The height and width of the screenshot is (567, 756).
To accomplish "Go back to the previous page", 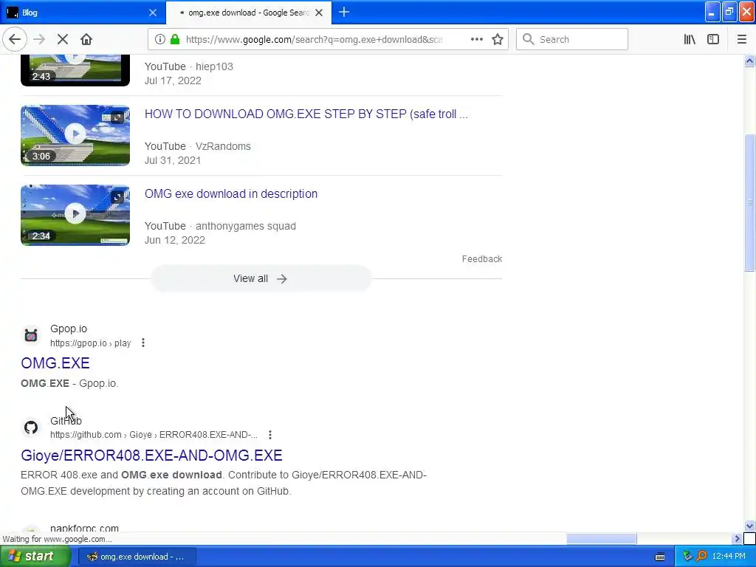I will [15, 40].
